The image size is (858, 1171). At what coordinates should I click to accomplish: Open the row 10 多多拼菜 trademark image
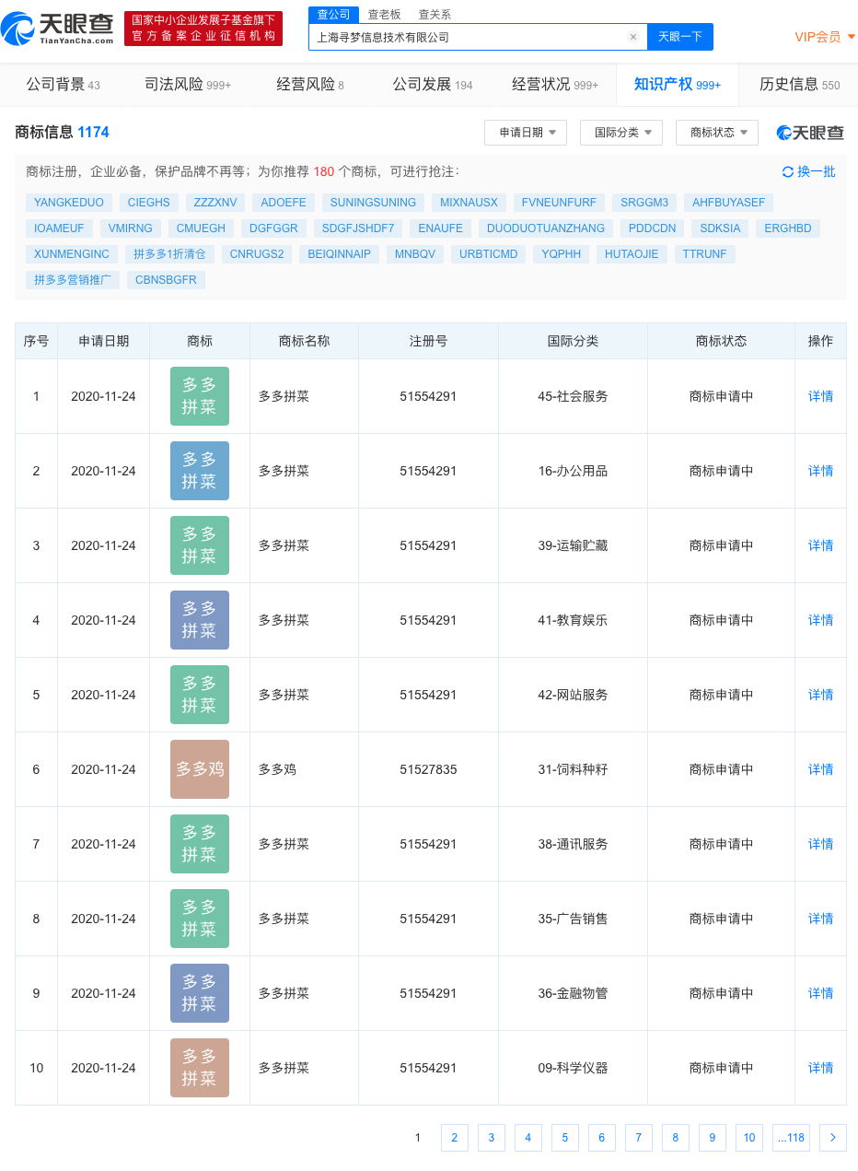coord(200,1068)
